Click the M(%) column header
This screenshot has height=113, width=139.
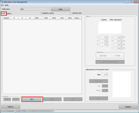54,18
